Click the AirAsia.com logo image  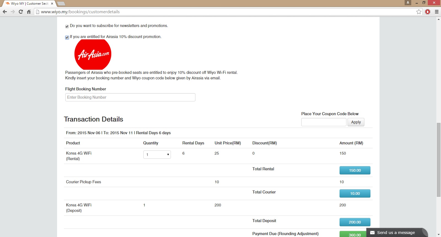pyautogui.click(x=93, y=55)
